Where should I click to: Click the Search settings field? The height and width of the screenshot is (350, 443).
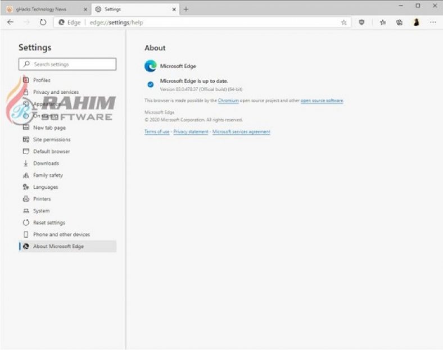(x=67, y=65)
